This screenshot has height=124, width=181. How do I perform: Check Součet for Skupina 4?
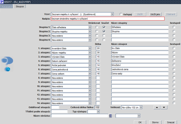pyautogui.click(x=104, y=40)
